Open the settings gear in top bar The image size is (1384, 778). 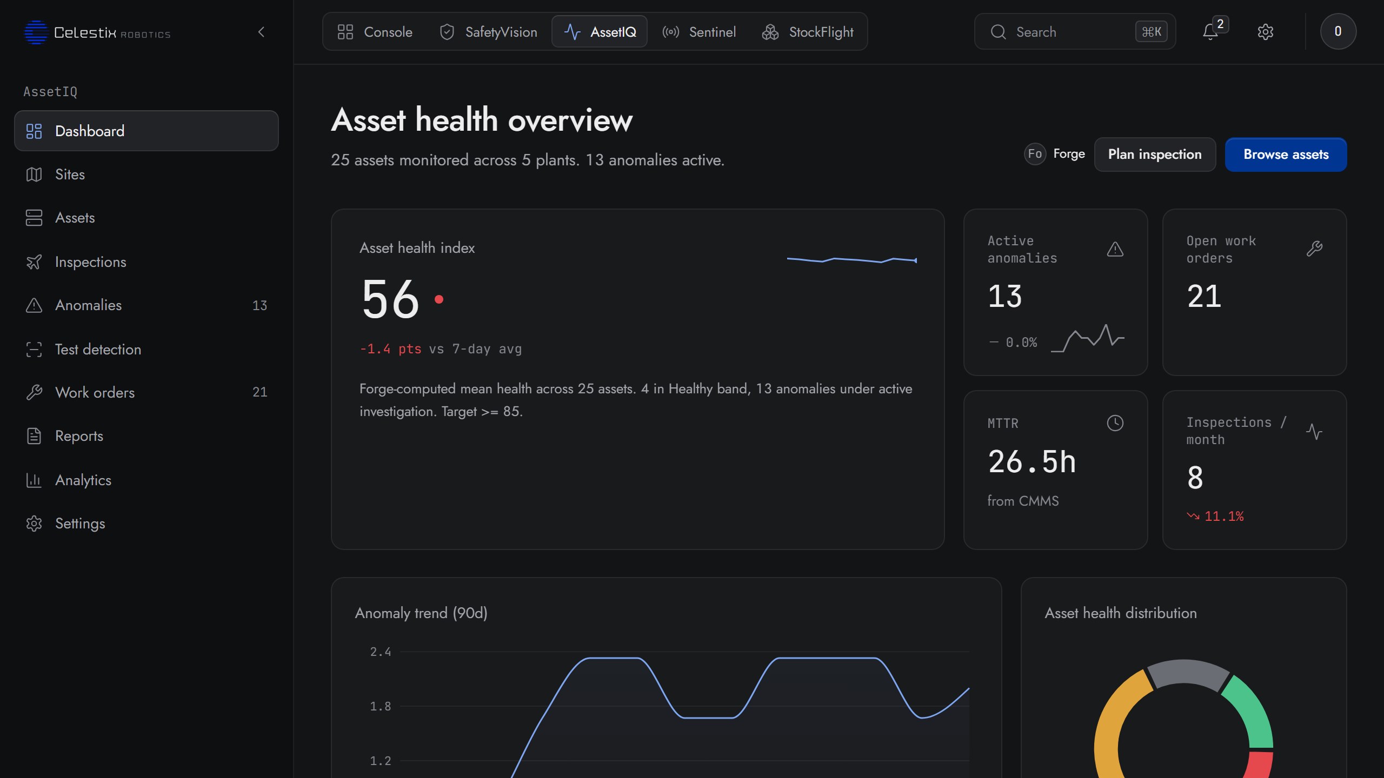[1265, 32]
